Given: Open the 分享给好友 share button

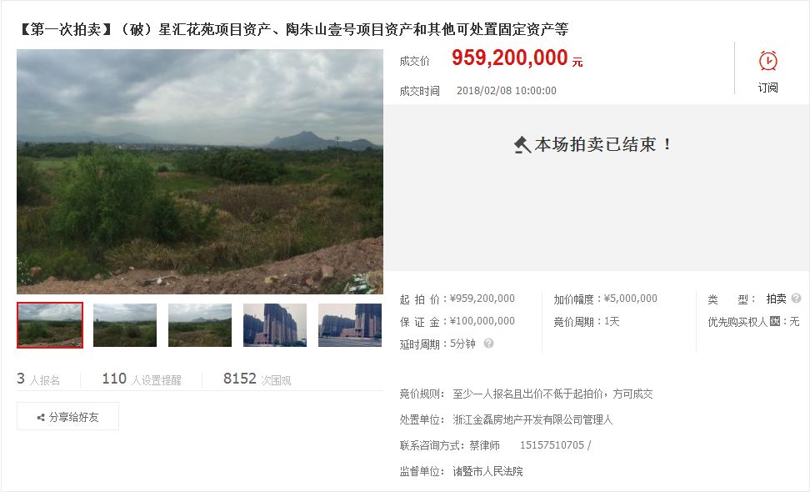Looking at the screenshot, I should [67, 416].
